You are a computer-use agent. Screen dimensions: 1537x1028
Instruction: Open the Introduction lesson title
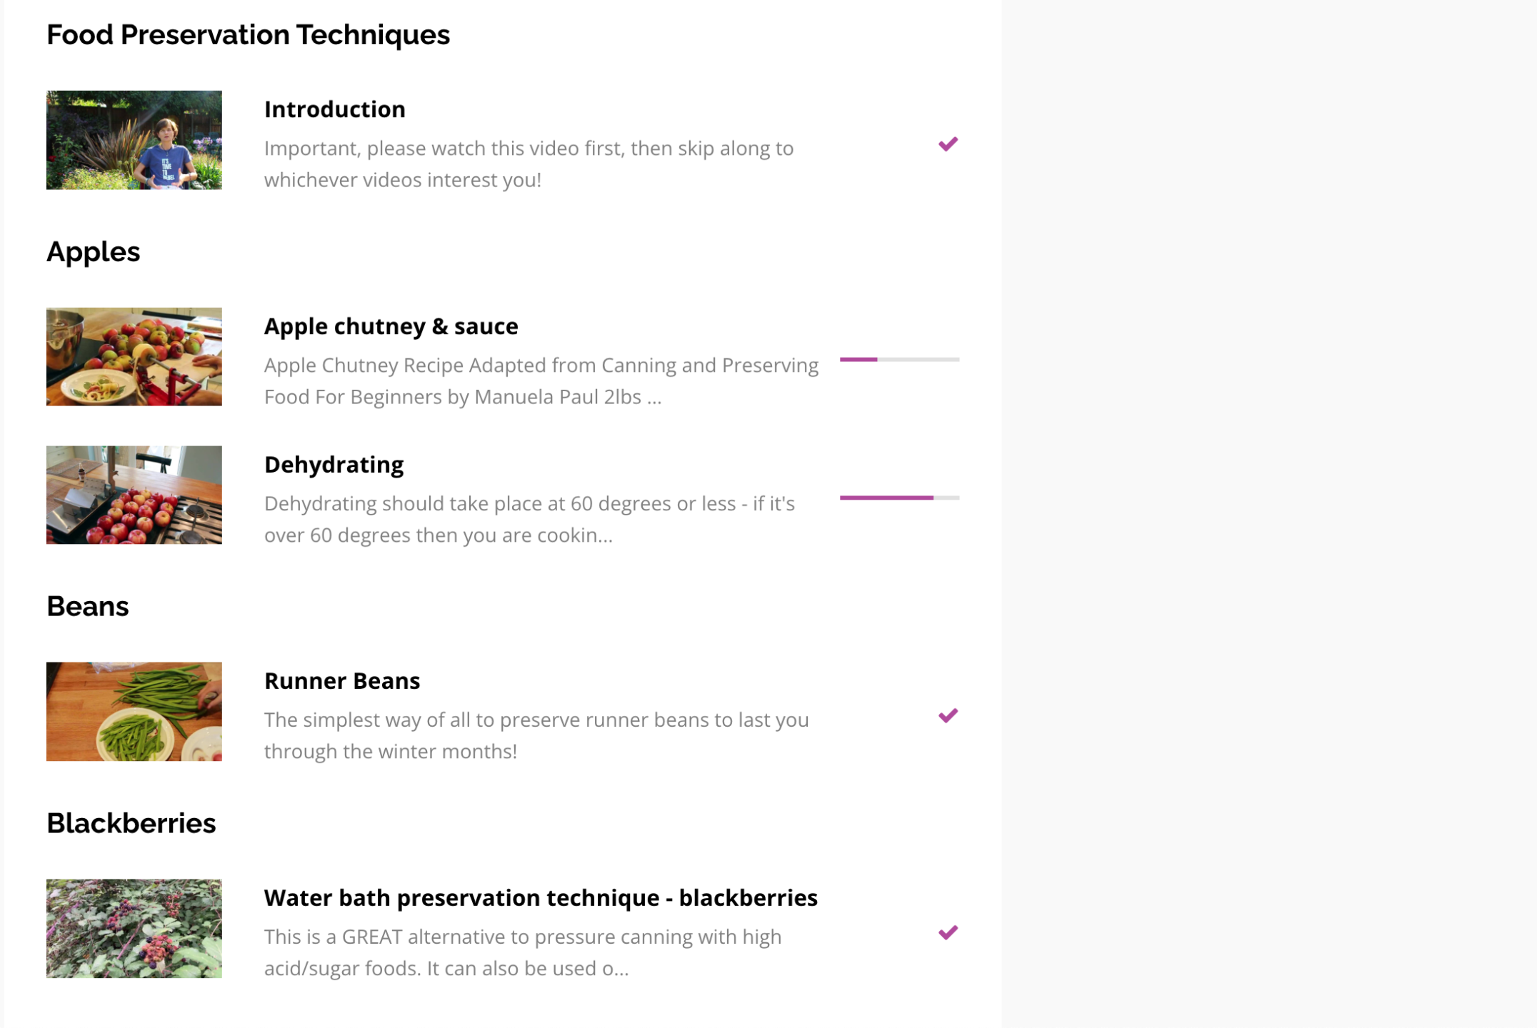[x=335, y=109]
